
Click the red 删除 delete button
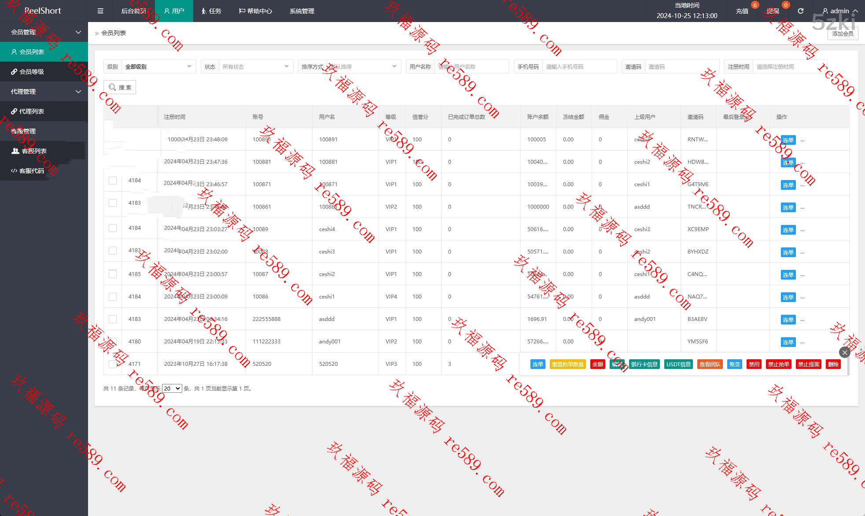pyautogui.click(x=833, y=364)
